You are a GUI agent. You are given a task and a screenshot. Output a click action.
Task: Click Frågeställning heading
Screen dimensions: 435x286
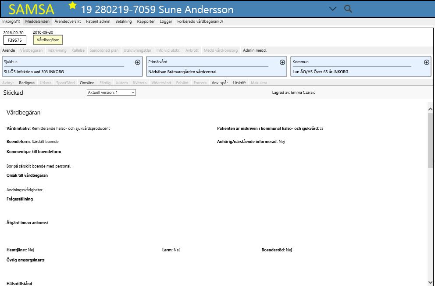tap(20, 199)
